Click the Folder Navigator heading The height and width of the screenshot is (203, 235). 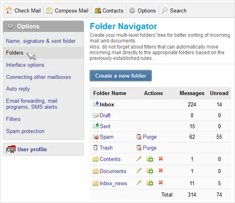coord(123,27)
